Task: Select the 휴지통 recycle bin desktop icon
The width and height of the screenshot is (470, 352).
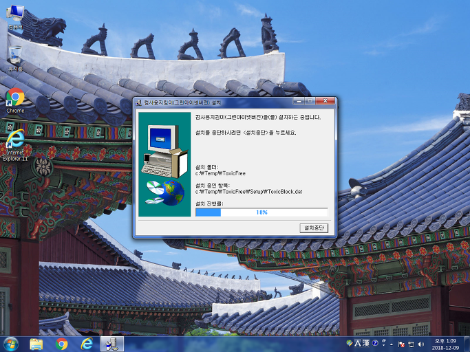Action: coord(15,58)
